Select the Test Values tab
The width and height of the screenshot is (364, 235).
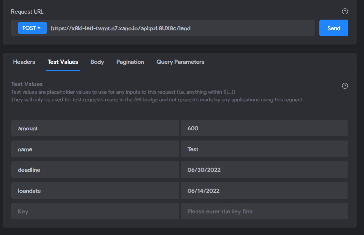63,62
